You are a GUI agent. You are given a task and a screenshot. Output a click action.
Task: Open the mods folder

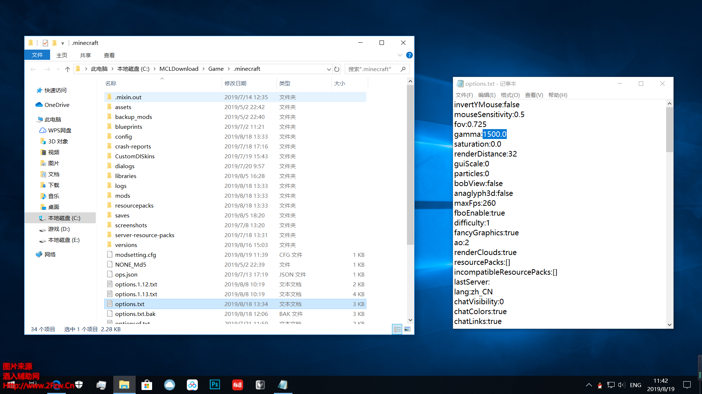coord(122,196)
